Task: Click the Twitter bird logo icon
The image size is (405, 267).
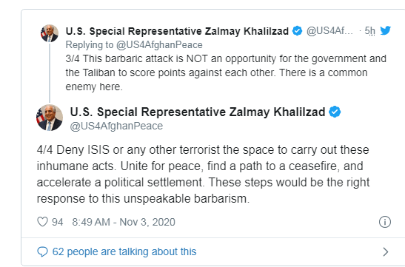Action: 385,31
